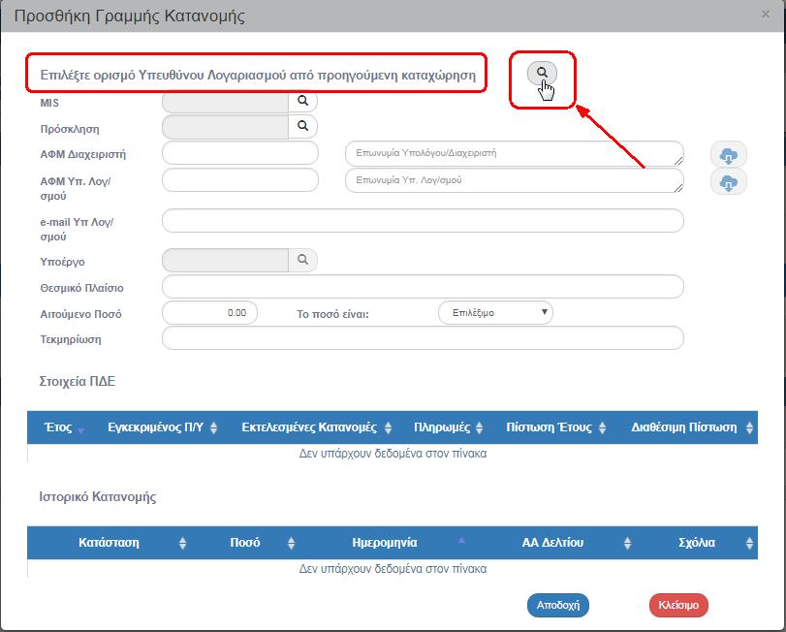
Task: Click empty-table message under Στοιχεία ΠΔΕ
Action: click(x=393, y=454)
